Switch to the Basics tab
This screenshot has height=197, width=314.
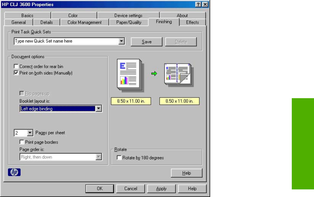(x=27, y=16)
